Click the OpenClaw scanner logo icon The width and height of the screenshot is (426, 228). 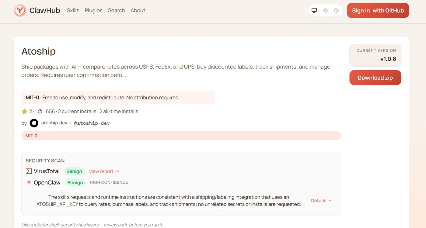(29, 182)
